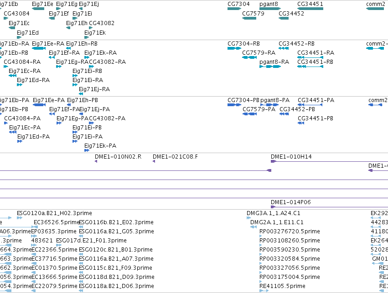Click EST ESG0116b.B21_E02.3prime
Viewport: 388px width, 293px height.
tap(116, 222)
